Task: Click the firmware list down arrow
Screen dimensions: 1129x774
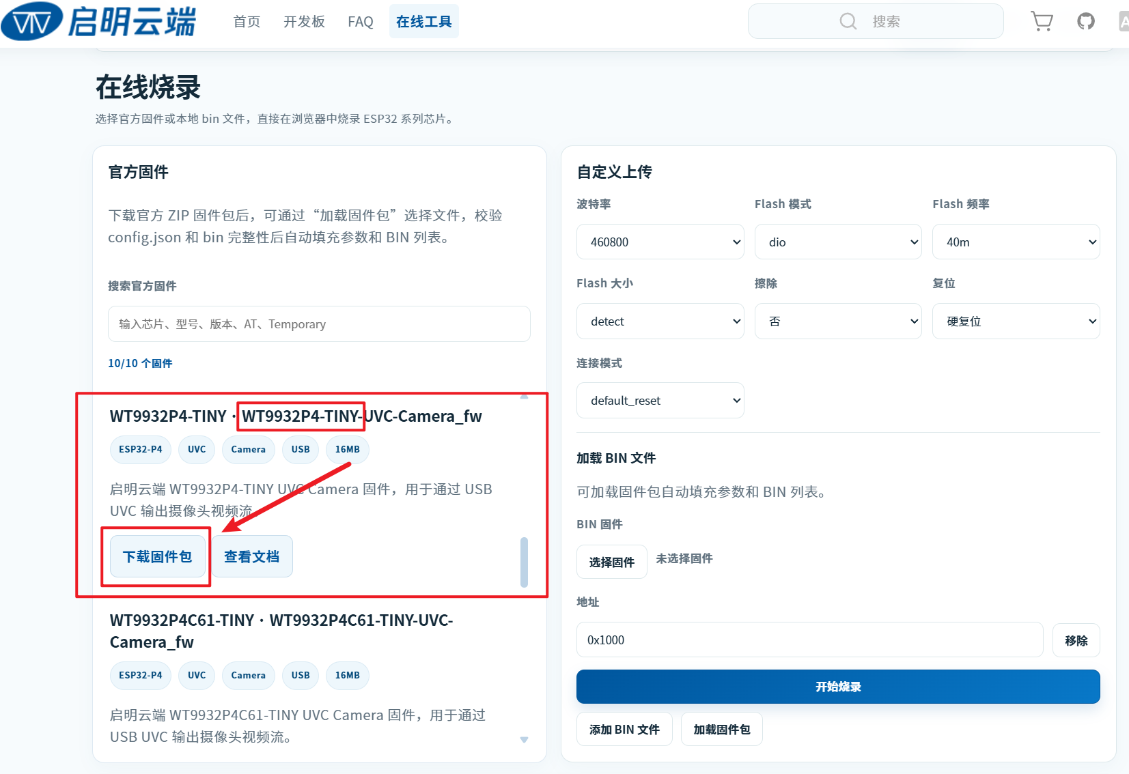Action: click(x=524, y=740)
